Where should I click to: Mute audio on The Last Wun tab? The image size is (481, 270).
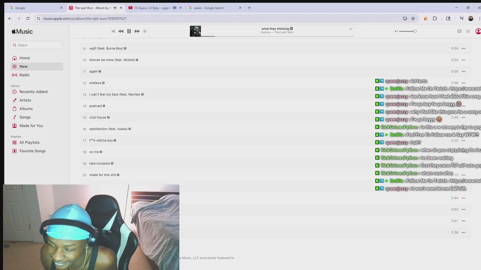coord(115,8)
